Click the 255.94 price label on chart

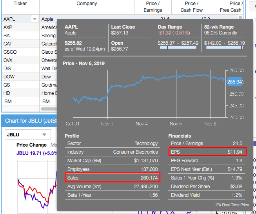234,82
